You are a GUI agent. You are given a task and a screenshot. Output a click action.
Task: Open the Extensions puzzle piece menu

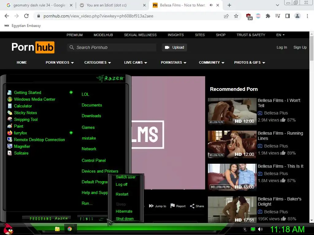tap(268, 16)
